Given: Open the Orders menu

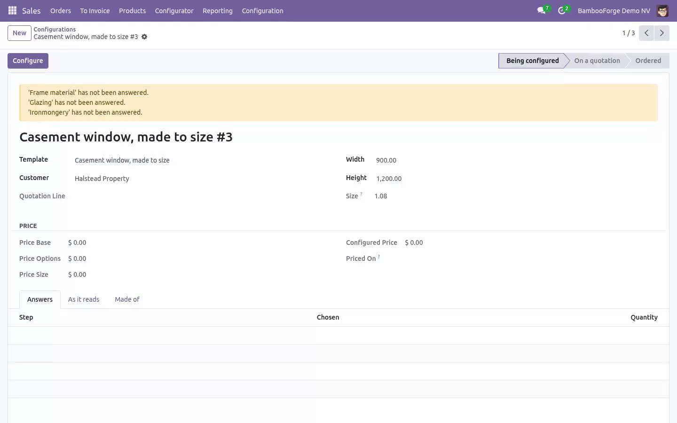Looking at the screenshot, I should [x=61, y=10].
